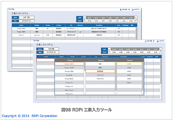Click the RDPi Corporation copyright text
Image resolution: width=173 pixels, height=120 pixels.
(x=30, y=116)
